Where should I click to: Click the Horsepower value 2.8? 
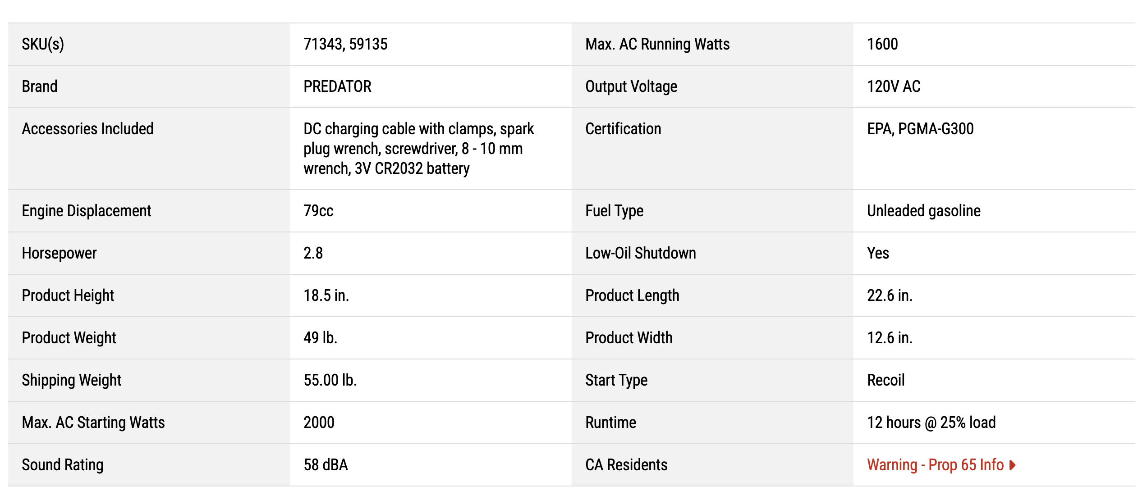pos(313,253)
